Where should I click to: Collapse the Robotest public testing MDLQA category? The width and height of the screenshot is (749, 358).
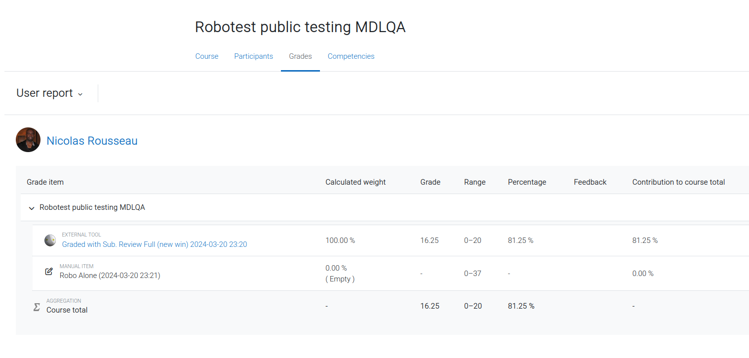32,208
